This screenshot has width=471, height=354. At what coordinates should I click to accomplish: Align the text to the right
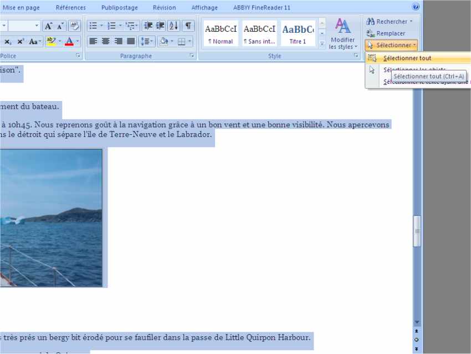tap(119, 42)
